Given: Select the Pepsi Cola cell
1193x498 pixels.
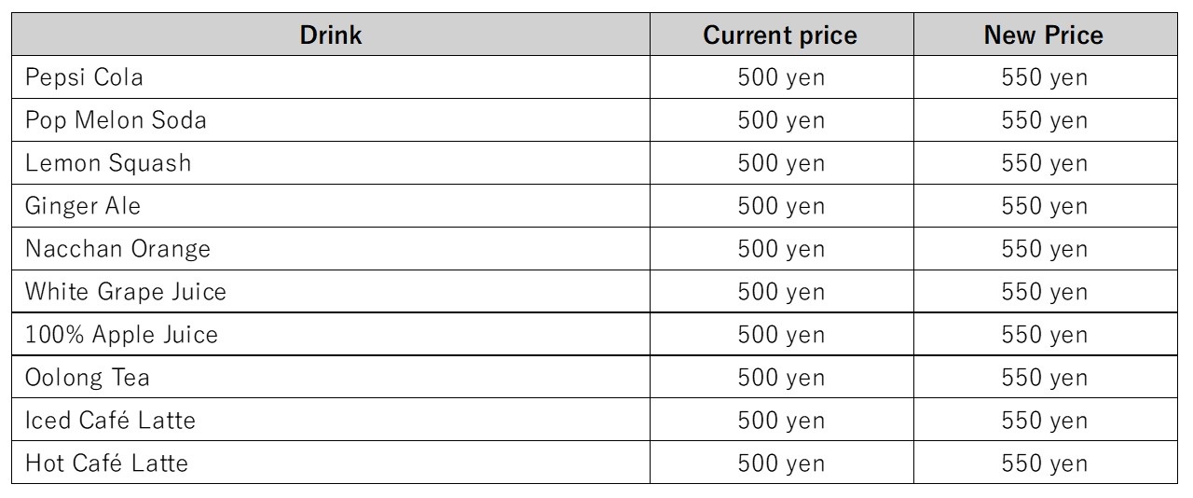Looking at the screenshot, I should point(85,77).
